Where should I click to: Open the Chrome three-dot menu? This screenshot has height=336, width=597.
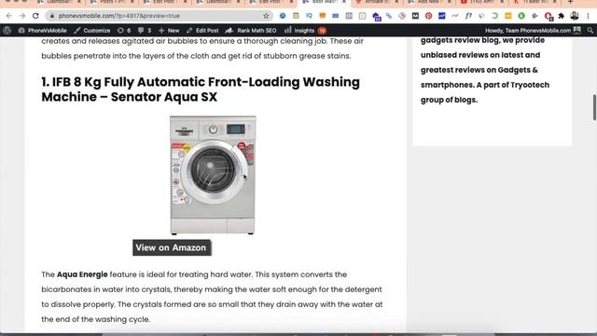pyautogui.click(x=589, y=16)
